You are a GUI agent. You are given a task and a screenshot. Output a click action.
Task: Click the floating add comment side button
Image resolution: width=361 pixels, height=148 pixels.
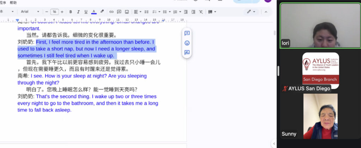pyautogui.click(x=187, y=33)
